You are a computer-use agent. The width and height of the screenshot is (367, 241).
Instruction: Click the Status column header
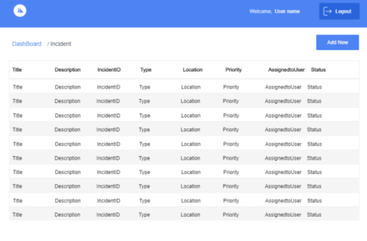point(318,69)
